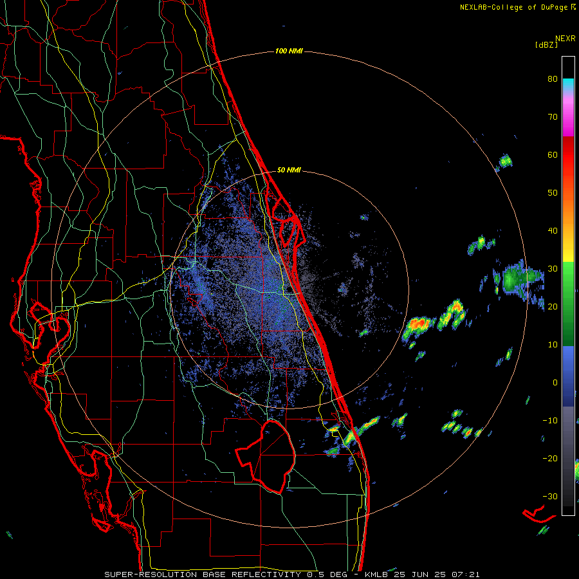Click the 100 NMI range ring label
579x579 pixels.
pos(289,51)
